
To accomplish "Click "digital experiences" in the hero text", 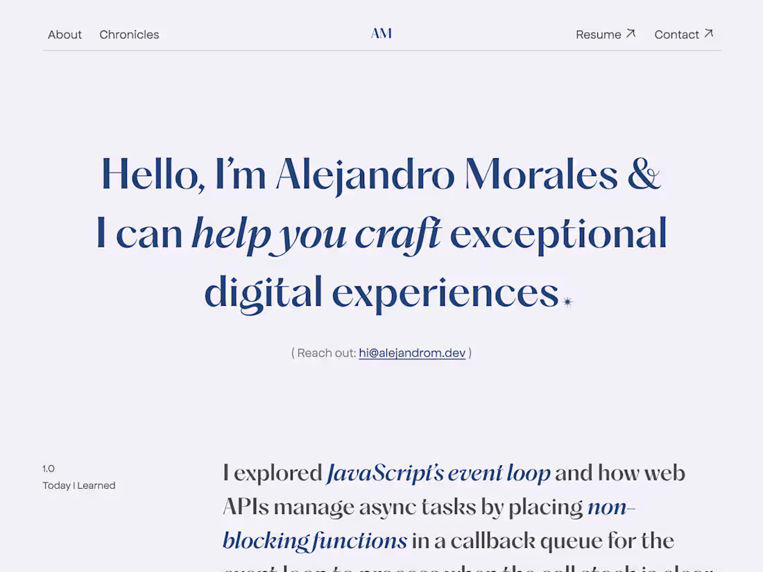I will (378, 292).
